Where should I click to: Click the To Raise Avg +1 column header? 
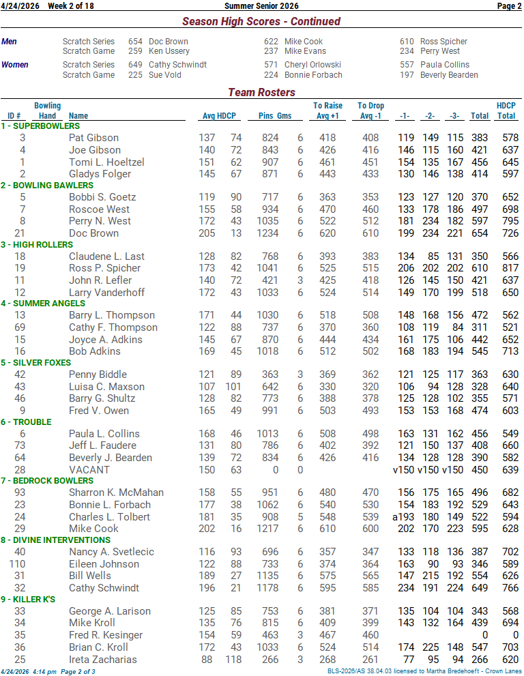point(327,111)
